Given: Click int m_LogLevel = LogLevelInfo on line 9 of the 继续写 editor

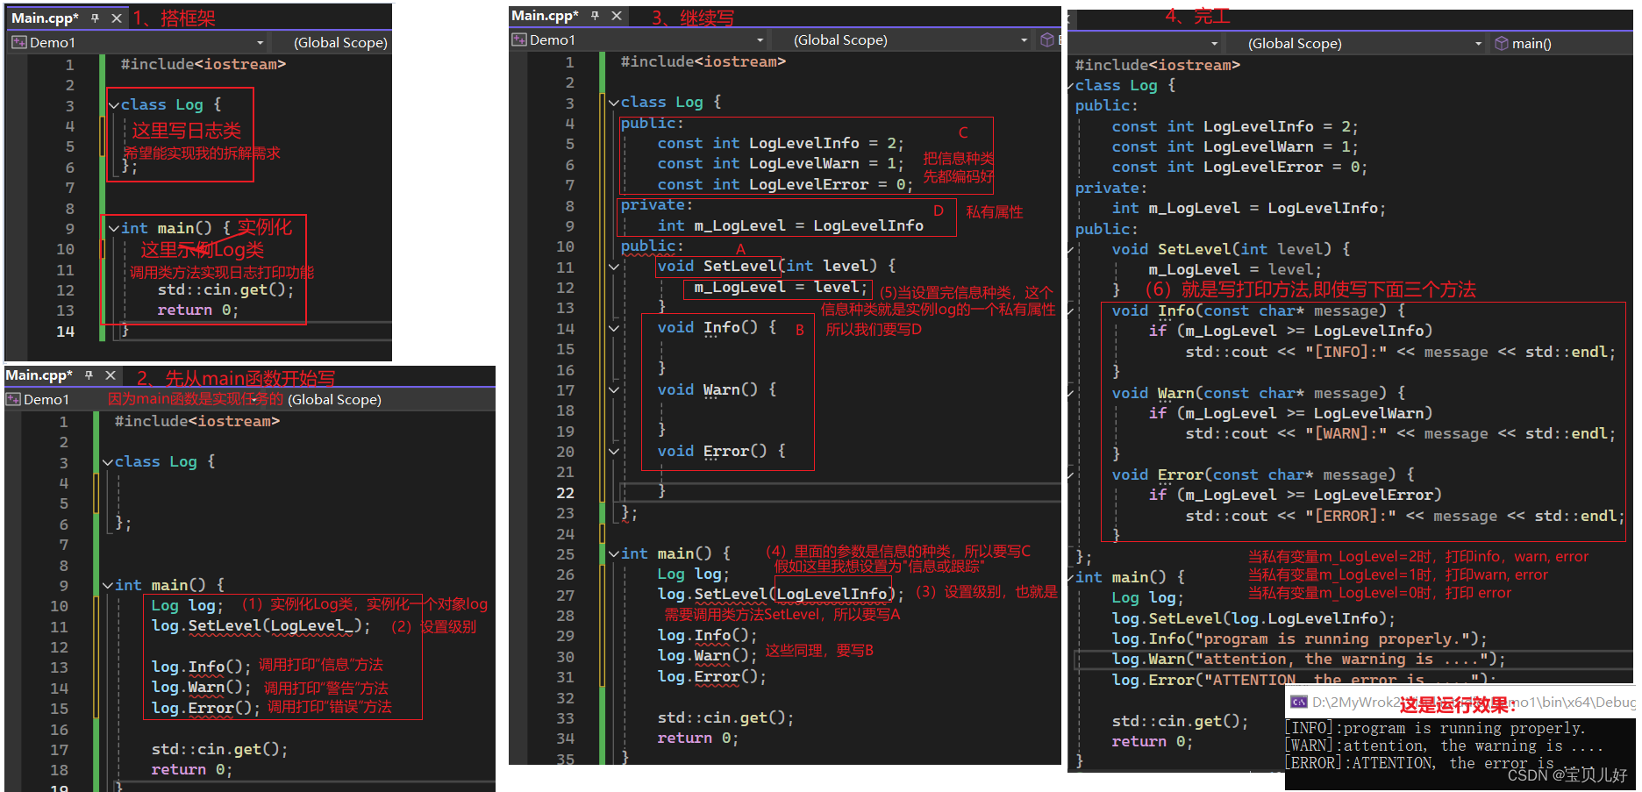Looking at the screenshot, I should (x=790, y=225).
